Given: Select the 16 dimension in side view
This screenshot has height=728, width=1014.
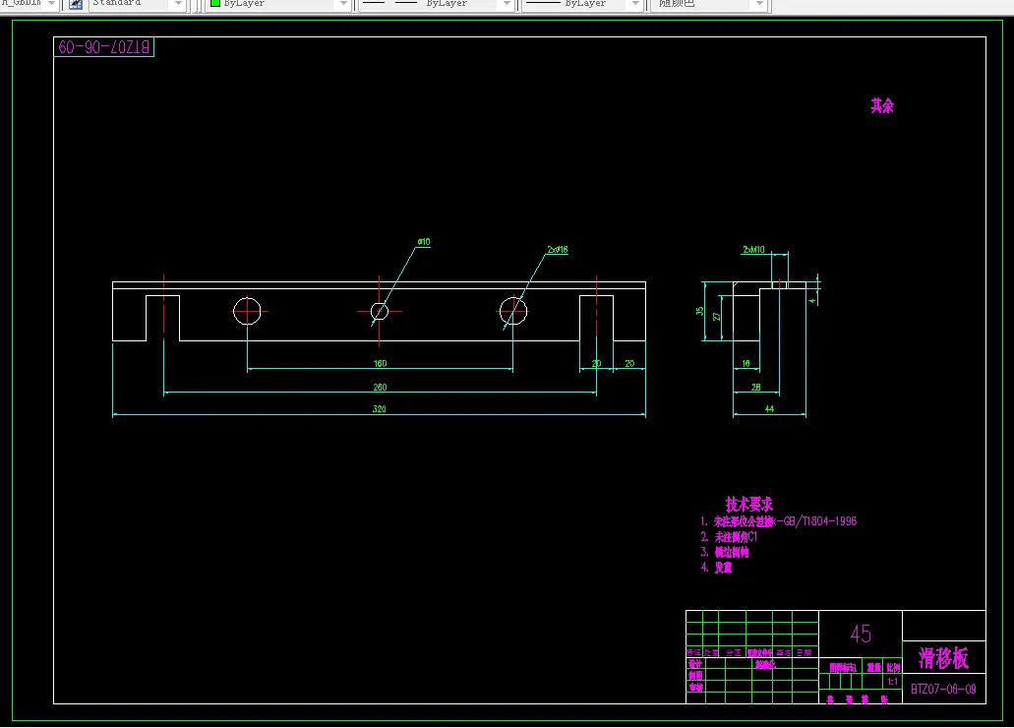Looking at the screenshot, I should 746,364.
